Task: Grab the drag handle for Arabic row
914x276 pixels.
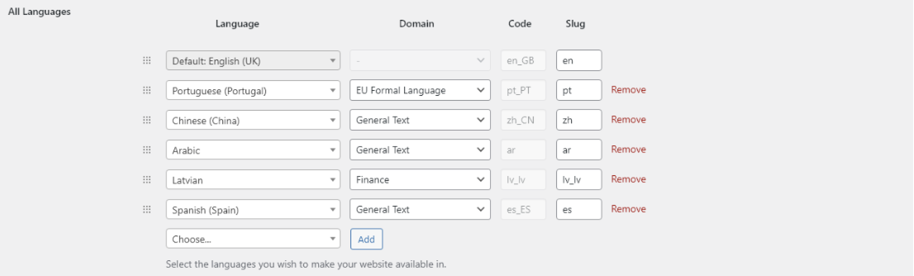Action: tap(147, 150)
